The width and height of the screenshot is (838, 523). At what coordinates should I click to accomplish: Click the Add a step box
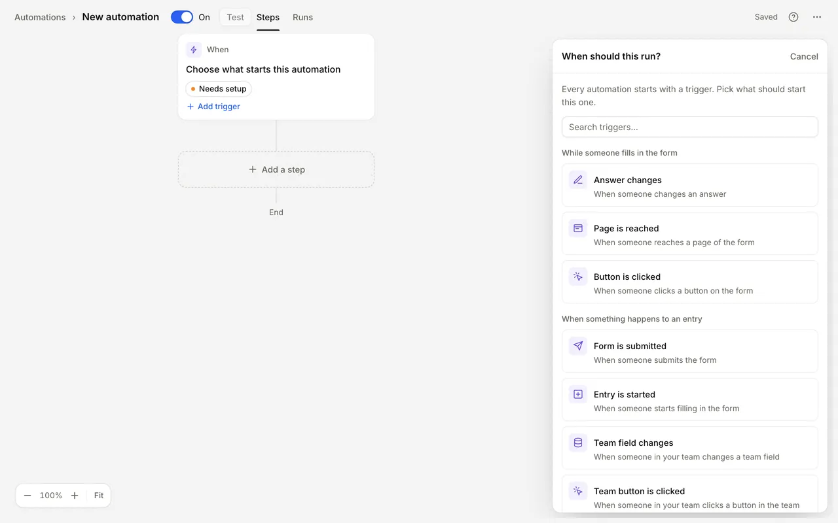click(276, 169)
